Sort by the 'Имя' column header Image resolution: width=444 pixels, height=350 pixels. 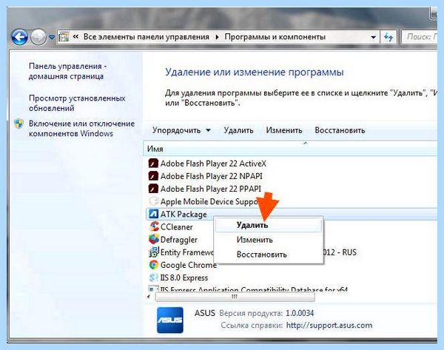point(292,149)
